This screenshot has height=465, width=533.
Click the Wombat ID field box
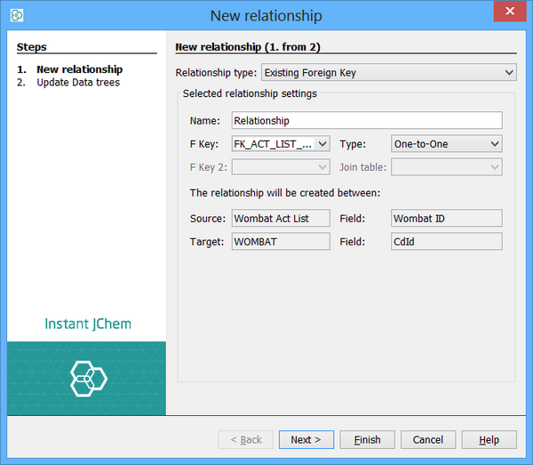(x=446, y=218)
